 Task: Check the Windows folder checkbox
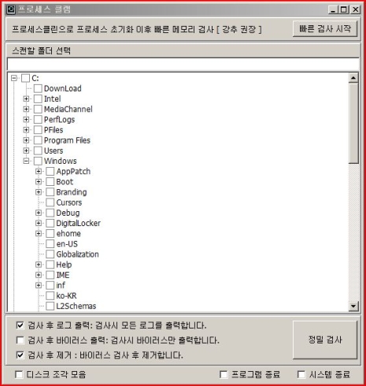coord(38,161)
